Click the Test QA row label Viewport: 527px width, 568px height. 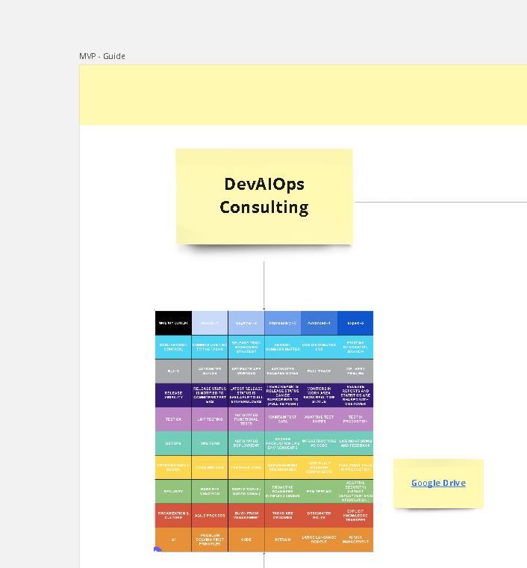click(x=173, y=419)
